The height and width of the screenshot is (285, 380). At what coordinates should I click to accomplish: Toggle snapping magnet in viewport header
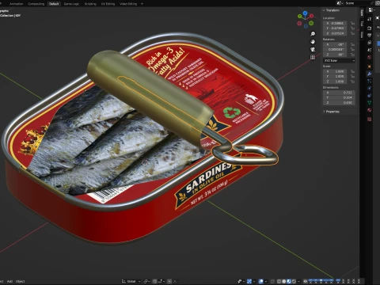(x=154, y=281)
